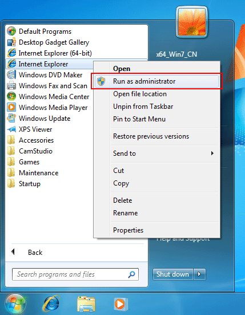
Task: Click the CamStudio folder icon
Action: click(11, 151)
